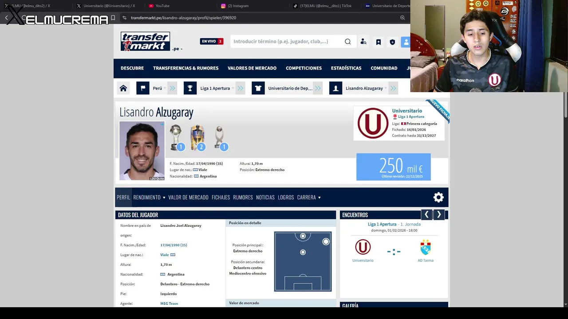Click Viale birthplace in player header

tap(203, 170)
